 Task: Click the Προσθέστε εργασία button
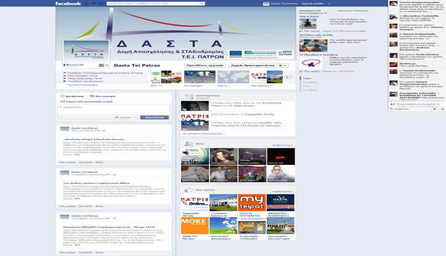coord(205,65)
